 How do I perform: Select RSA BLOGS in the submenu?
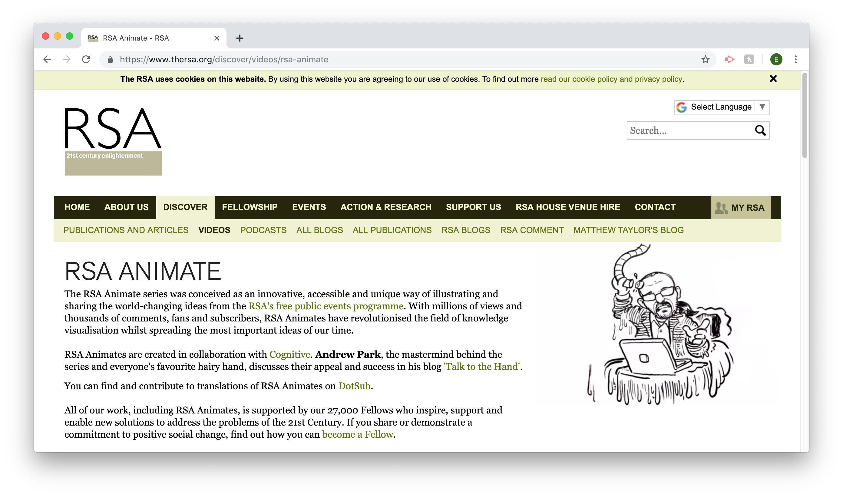click(466, 230)
